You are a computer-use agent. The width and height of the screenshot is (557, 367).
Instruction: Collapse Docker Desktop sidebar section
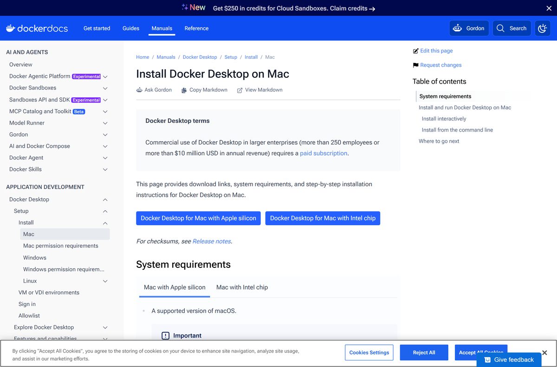point(105,200)
